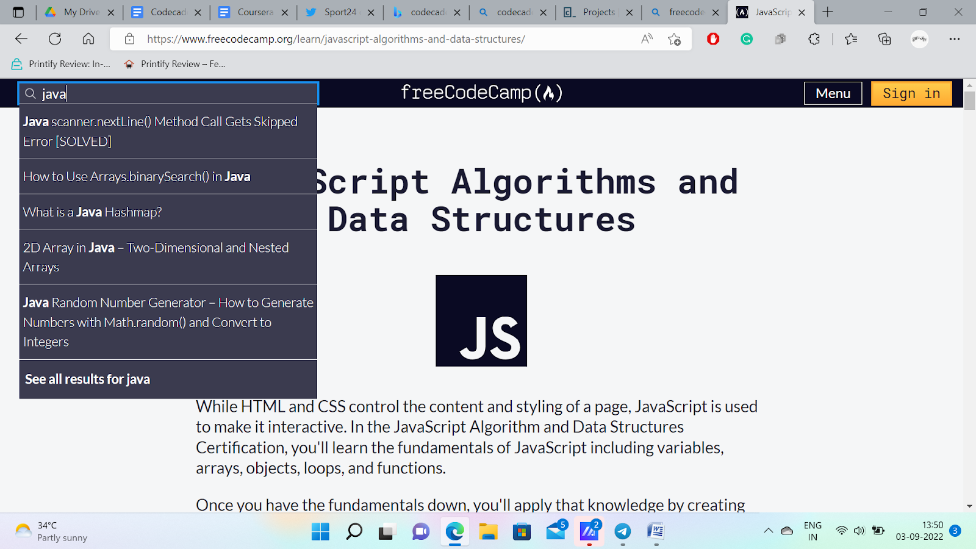Open the clock and date 03-09-2022
976x549 pixels.
[919, 531]
